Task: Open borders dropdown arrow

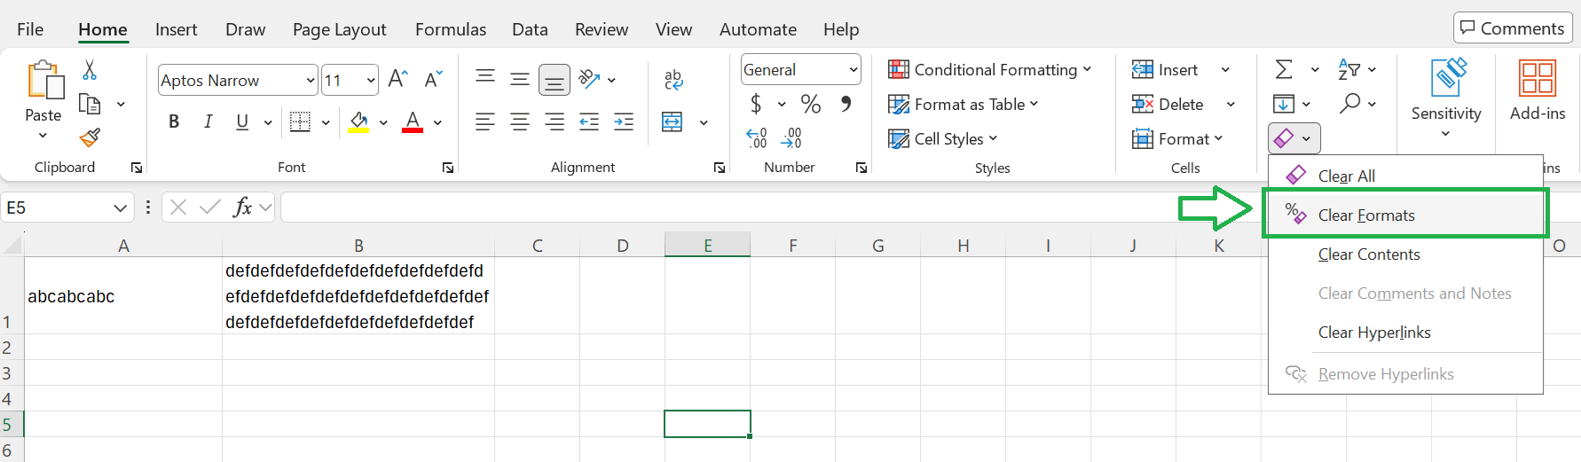Action: coord(326,122)
